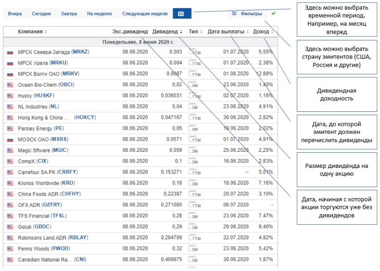
Task: Sort table by Компания column
Action: tap(32, 32)
